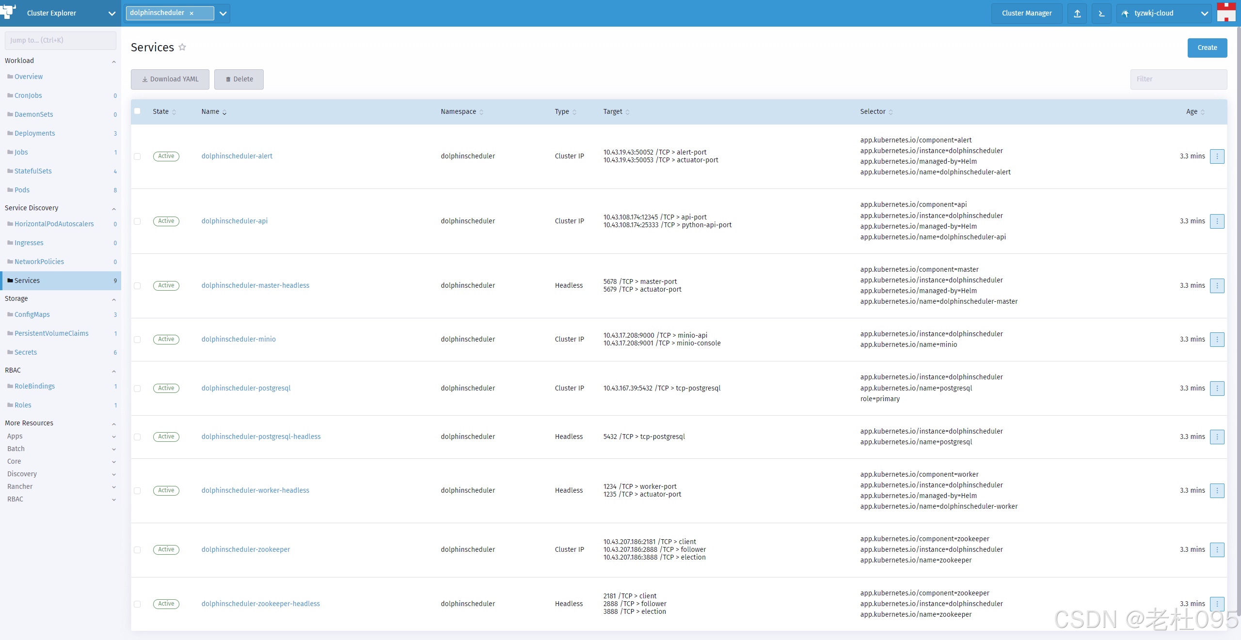Open three-dot menu for dolphinscheduler-minio row
The height and width of the screenshot is (640, 1241).
click(x=1217, y=339)
